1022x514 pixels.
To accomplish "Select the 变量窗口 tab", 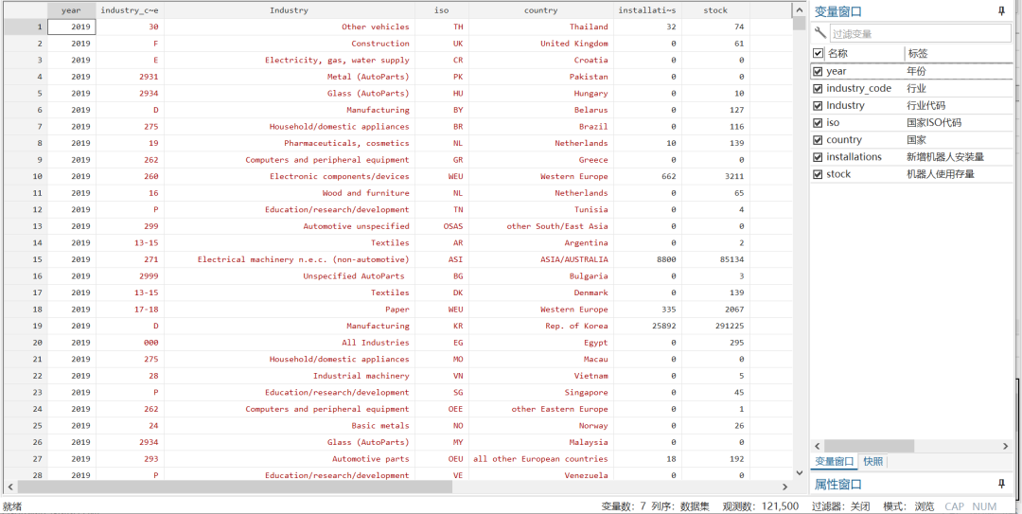I will [x=835, y=461].
